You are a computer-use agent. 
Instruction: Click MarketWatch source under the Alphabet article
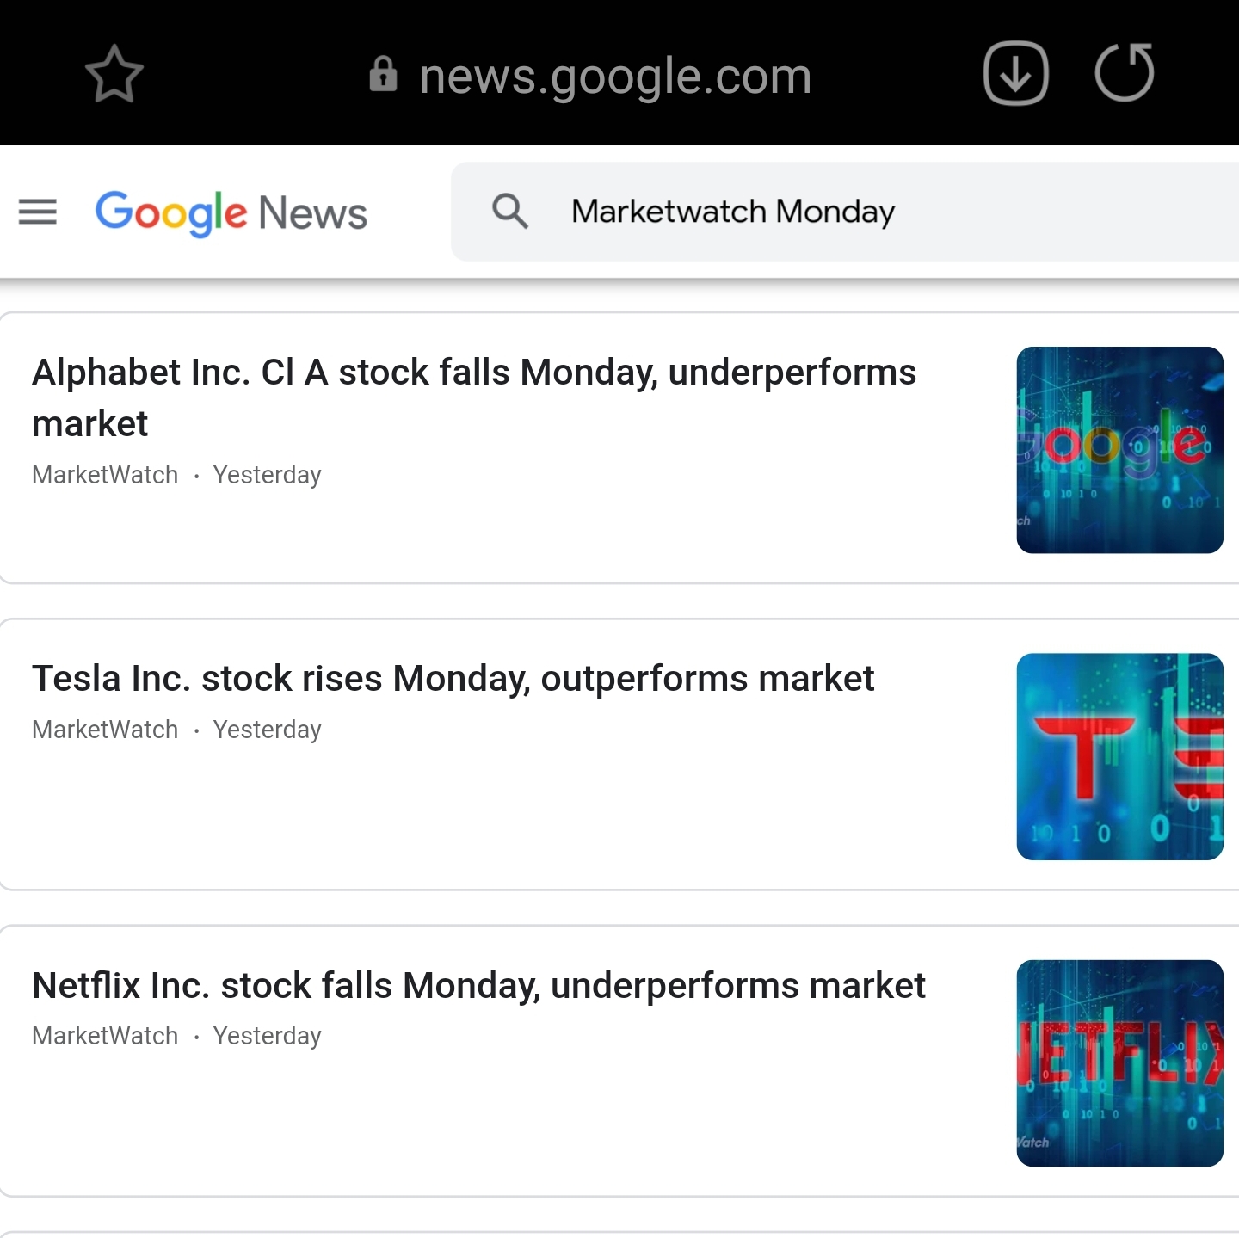(105, 475)
